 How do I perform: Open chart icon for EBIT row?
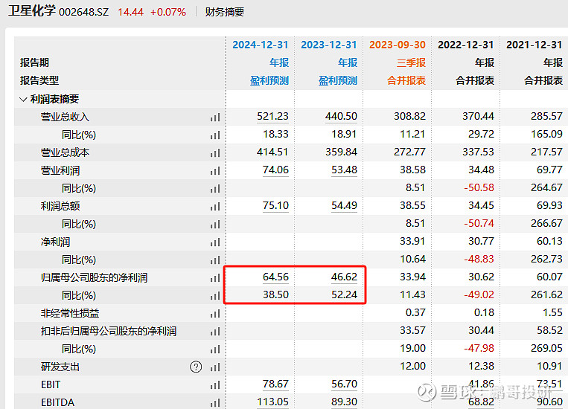pos(215,385)
